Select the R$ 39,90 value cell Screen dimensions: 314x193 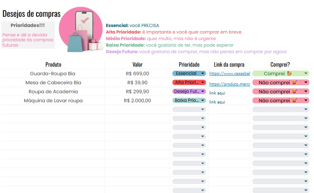point(138,83)
